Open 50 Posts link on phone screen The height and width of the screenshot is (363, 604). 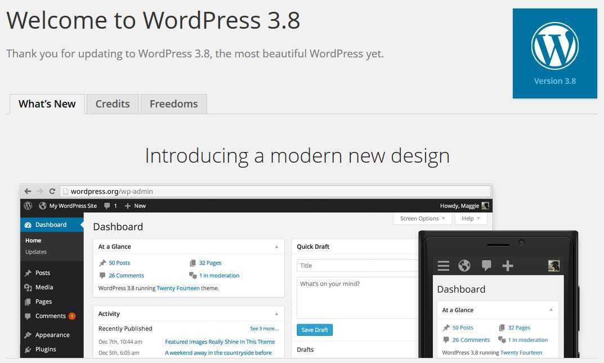(463, 328)
